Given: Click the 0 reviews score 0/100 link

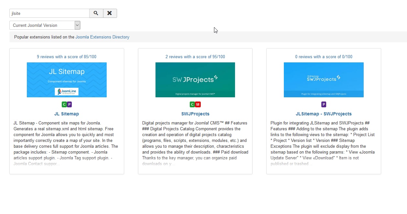Looking at the screenshot, I should point(324,57).
